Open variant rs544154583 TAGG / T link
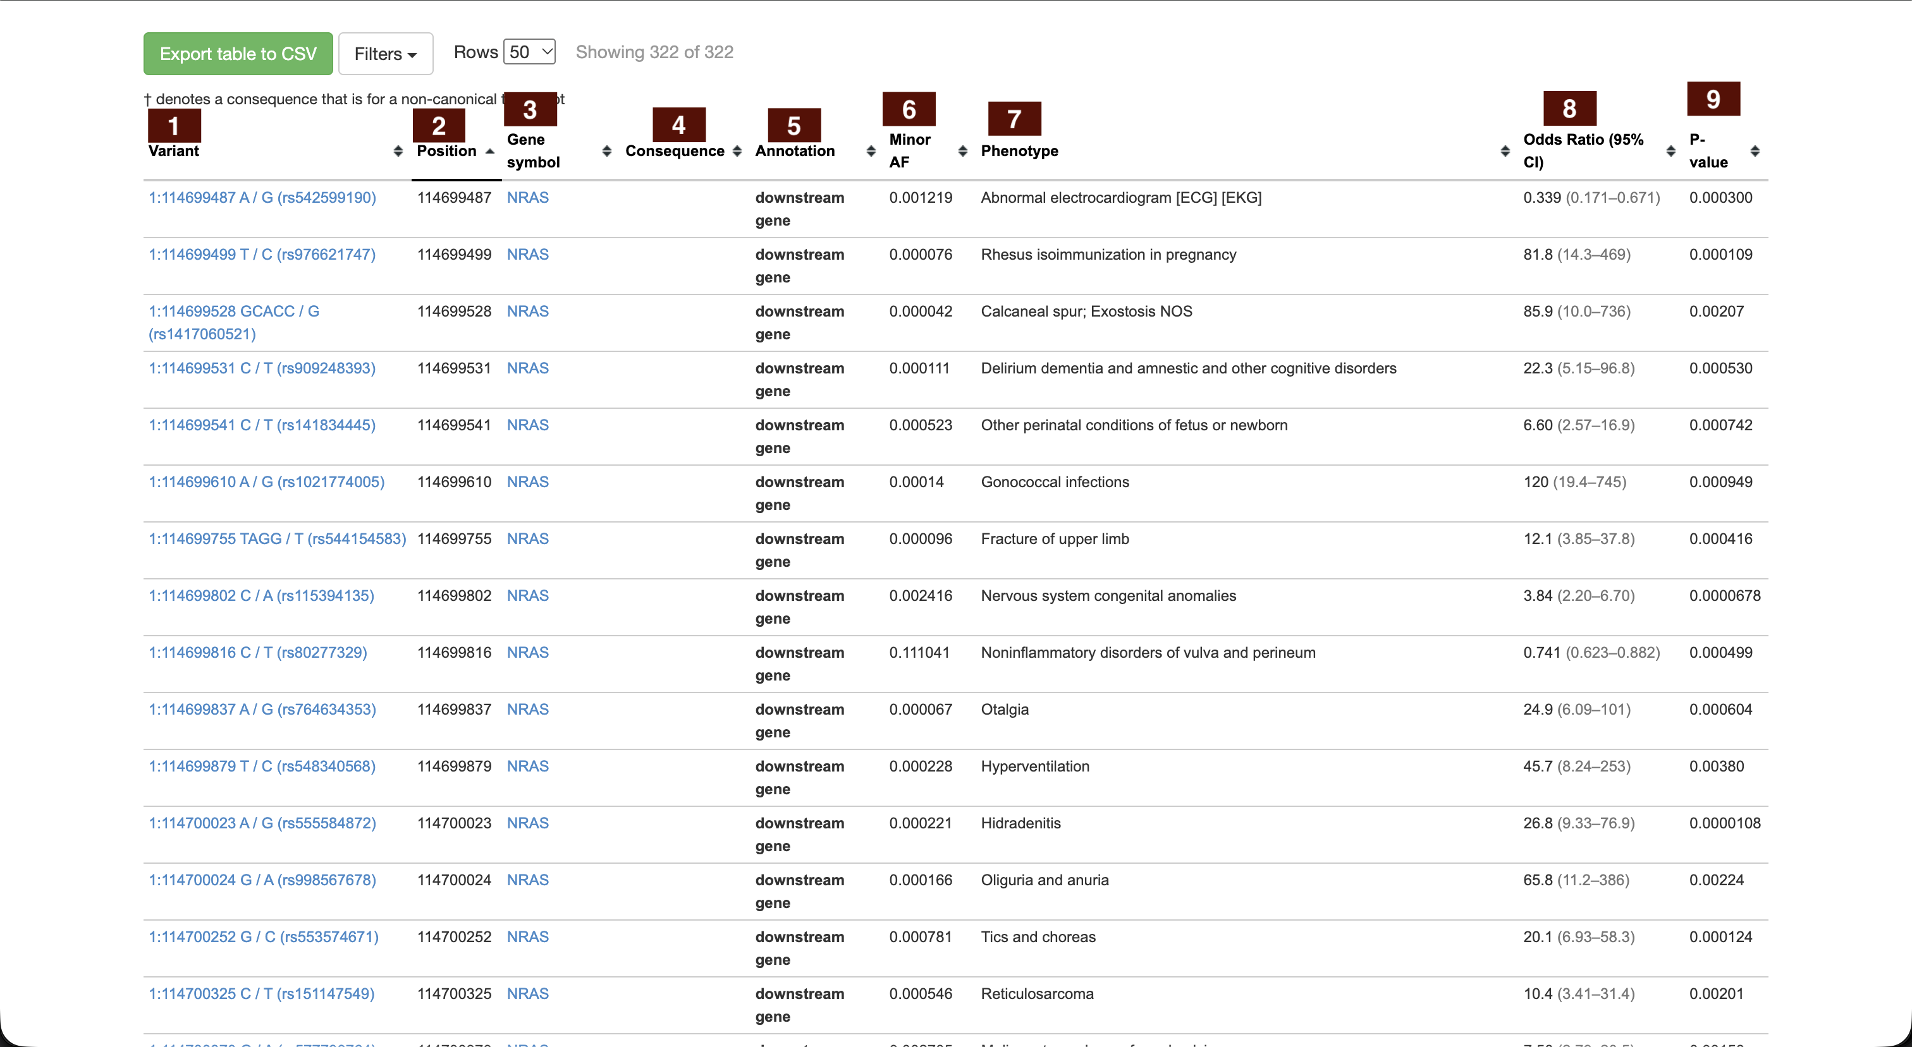Screen dimensions: 1912x1047 pos(278,539)
